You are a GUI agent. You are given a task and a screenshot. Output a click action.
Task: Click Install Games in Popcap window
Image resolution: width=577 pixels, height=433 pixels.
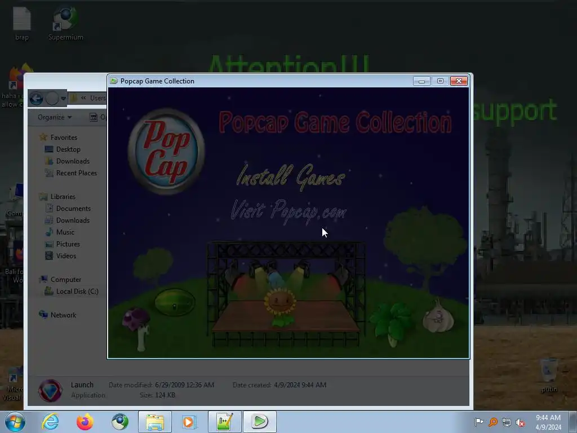click(x=291, y=176)
